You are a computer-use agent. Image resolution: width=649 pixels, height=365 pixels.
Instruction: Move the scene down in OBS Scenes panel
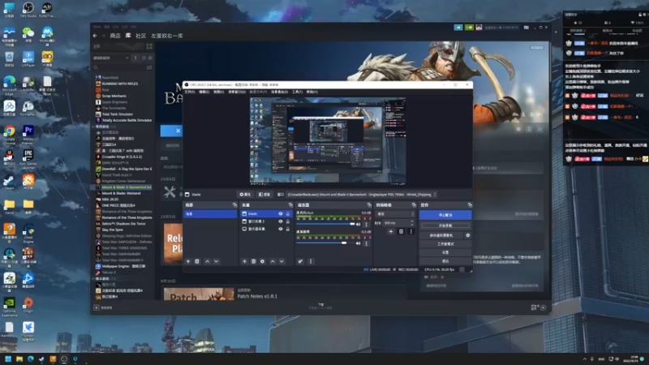coord(216,261)
